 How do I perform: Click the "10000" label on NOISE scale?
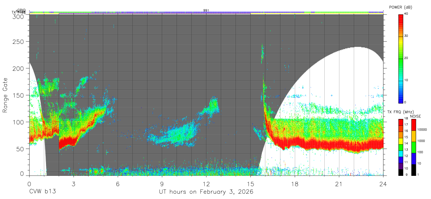click(422, 130)
